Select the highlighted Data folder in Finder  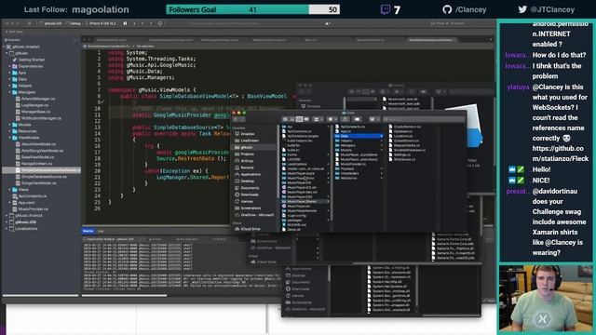click(x=359, y=136)
